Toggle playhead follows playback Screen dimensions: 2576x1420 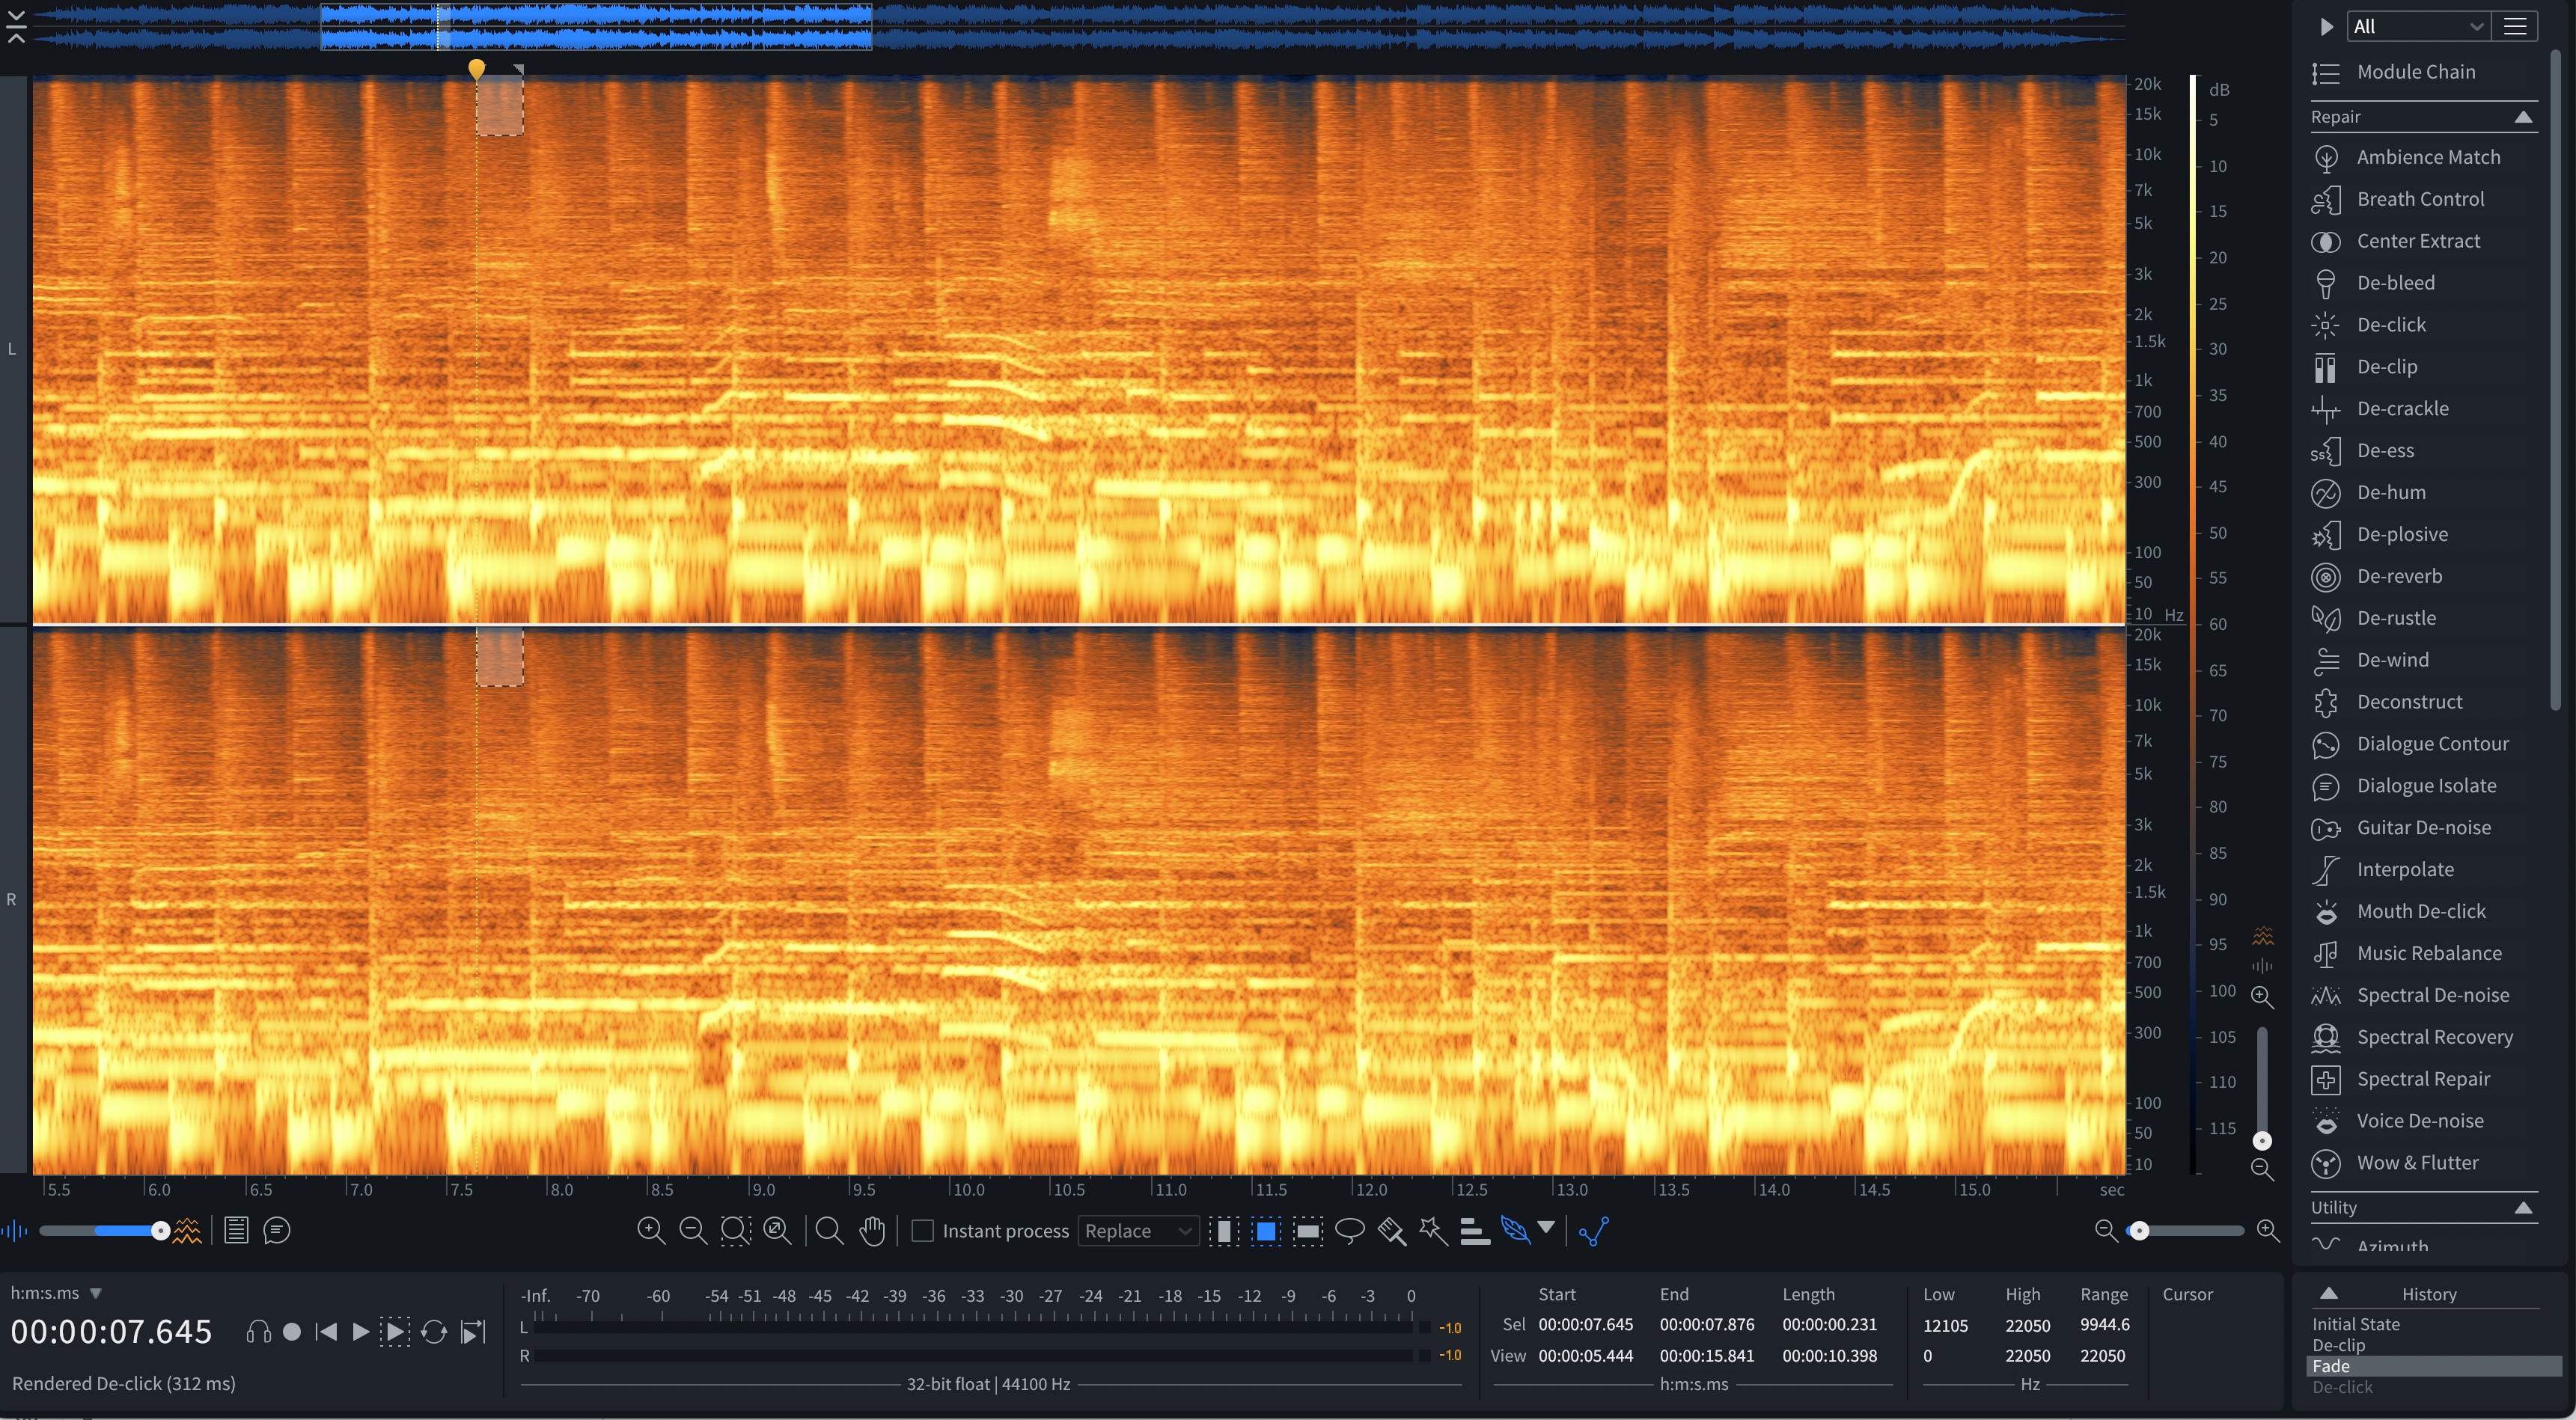pyautogui.click(x=473, y=1332)
